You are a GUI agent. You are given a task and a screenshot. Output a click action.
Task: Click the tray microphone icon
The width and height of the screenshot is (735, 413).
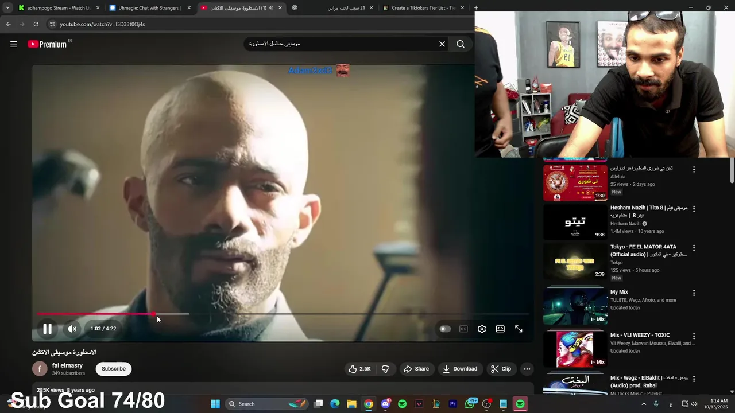(656, 404)
